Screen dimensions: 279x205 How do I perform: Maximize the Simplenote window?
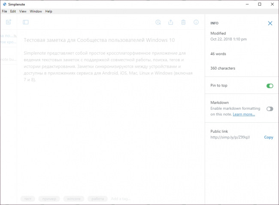(260, 4)
